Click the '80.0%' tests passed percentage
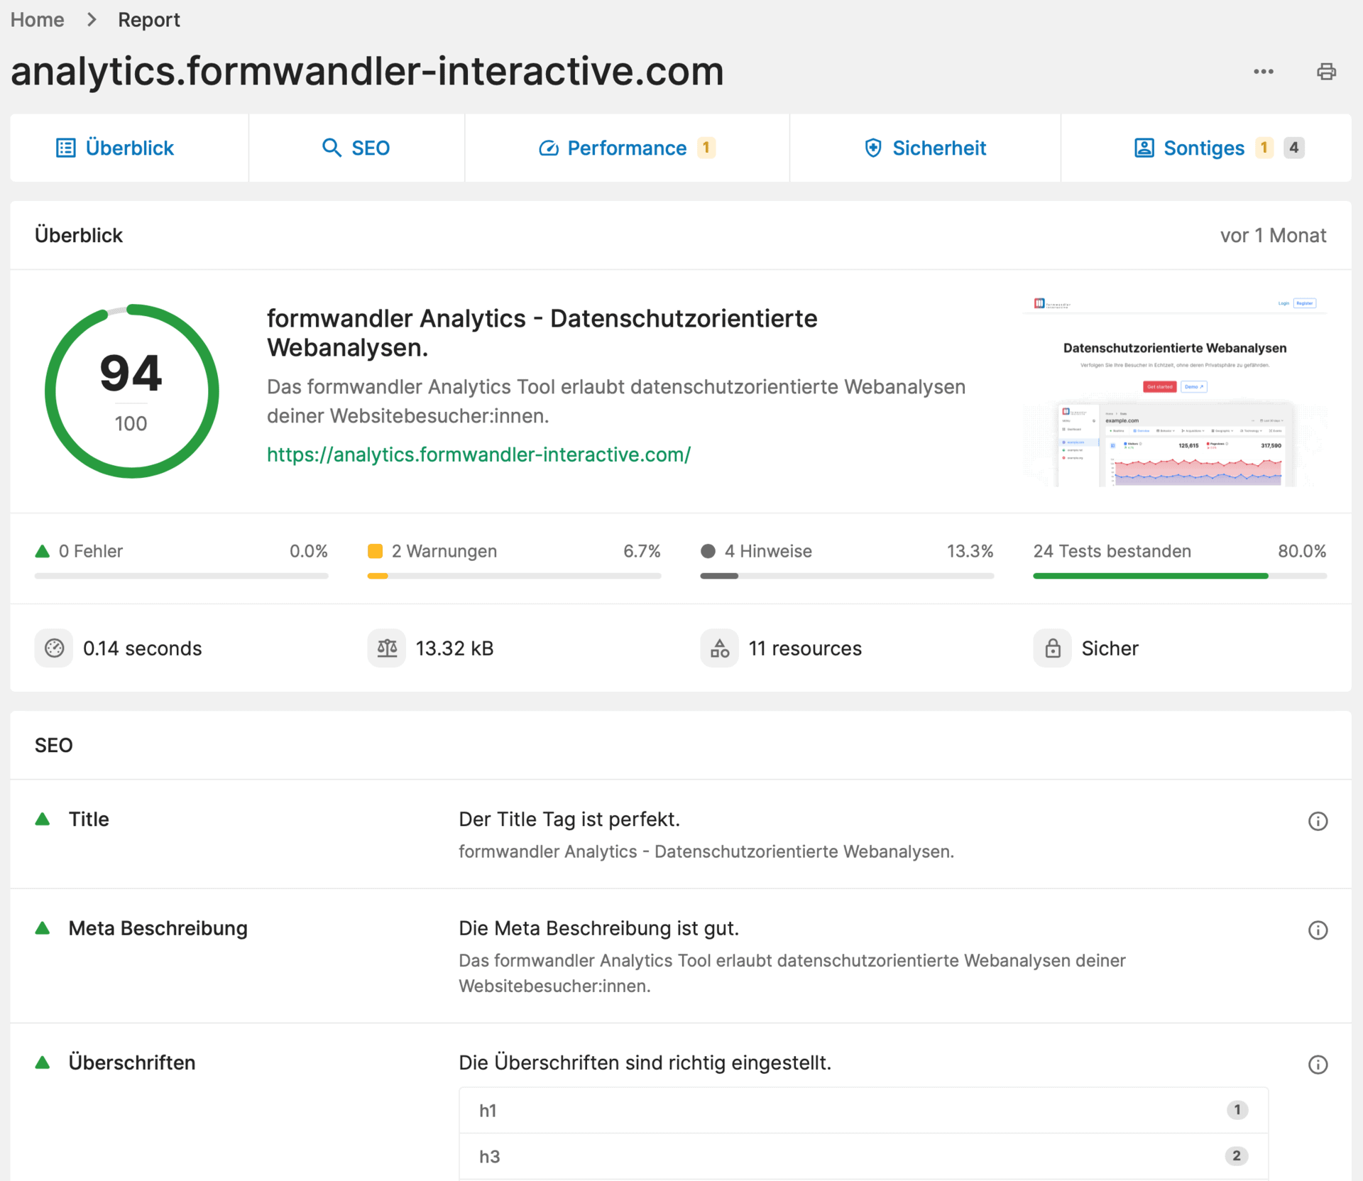 pos(1302,551)
